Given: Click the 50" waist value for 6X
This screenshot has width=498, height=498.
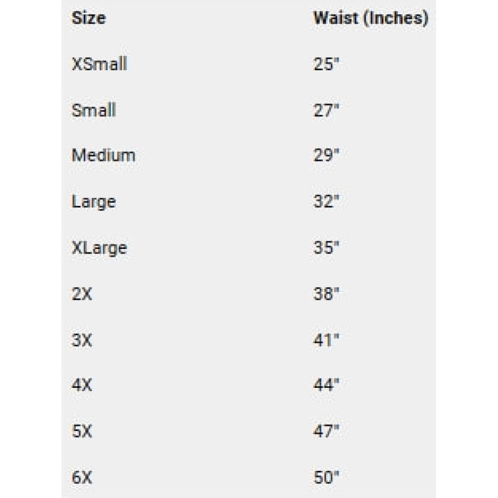Looking at the screenshot, I should [x=326, y=478].
